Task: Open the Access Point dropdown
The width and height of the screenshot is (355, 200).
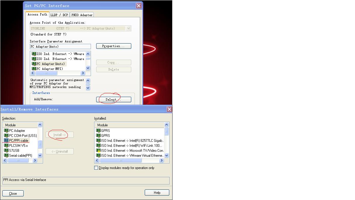Action: click(x=129, y=28)
